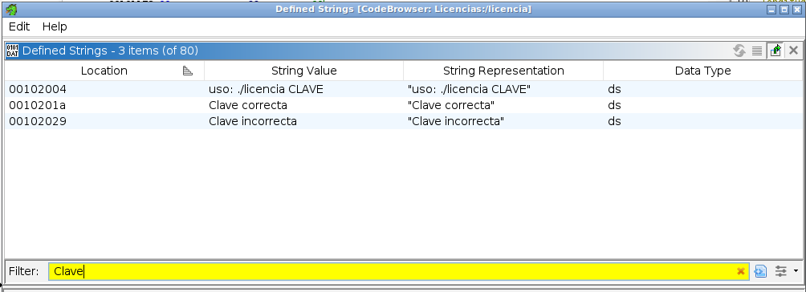Screen dimensions: 806x292
Task: Close the Defined Strings window
Action: tap(797, 10)
